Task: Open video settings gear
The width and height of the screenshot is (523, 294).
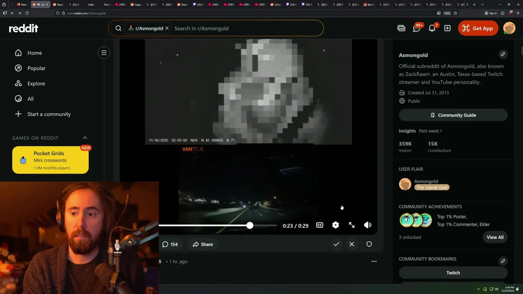Action: [x=335, y=225]
